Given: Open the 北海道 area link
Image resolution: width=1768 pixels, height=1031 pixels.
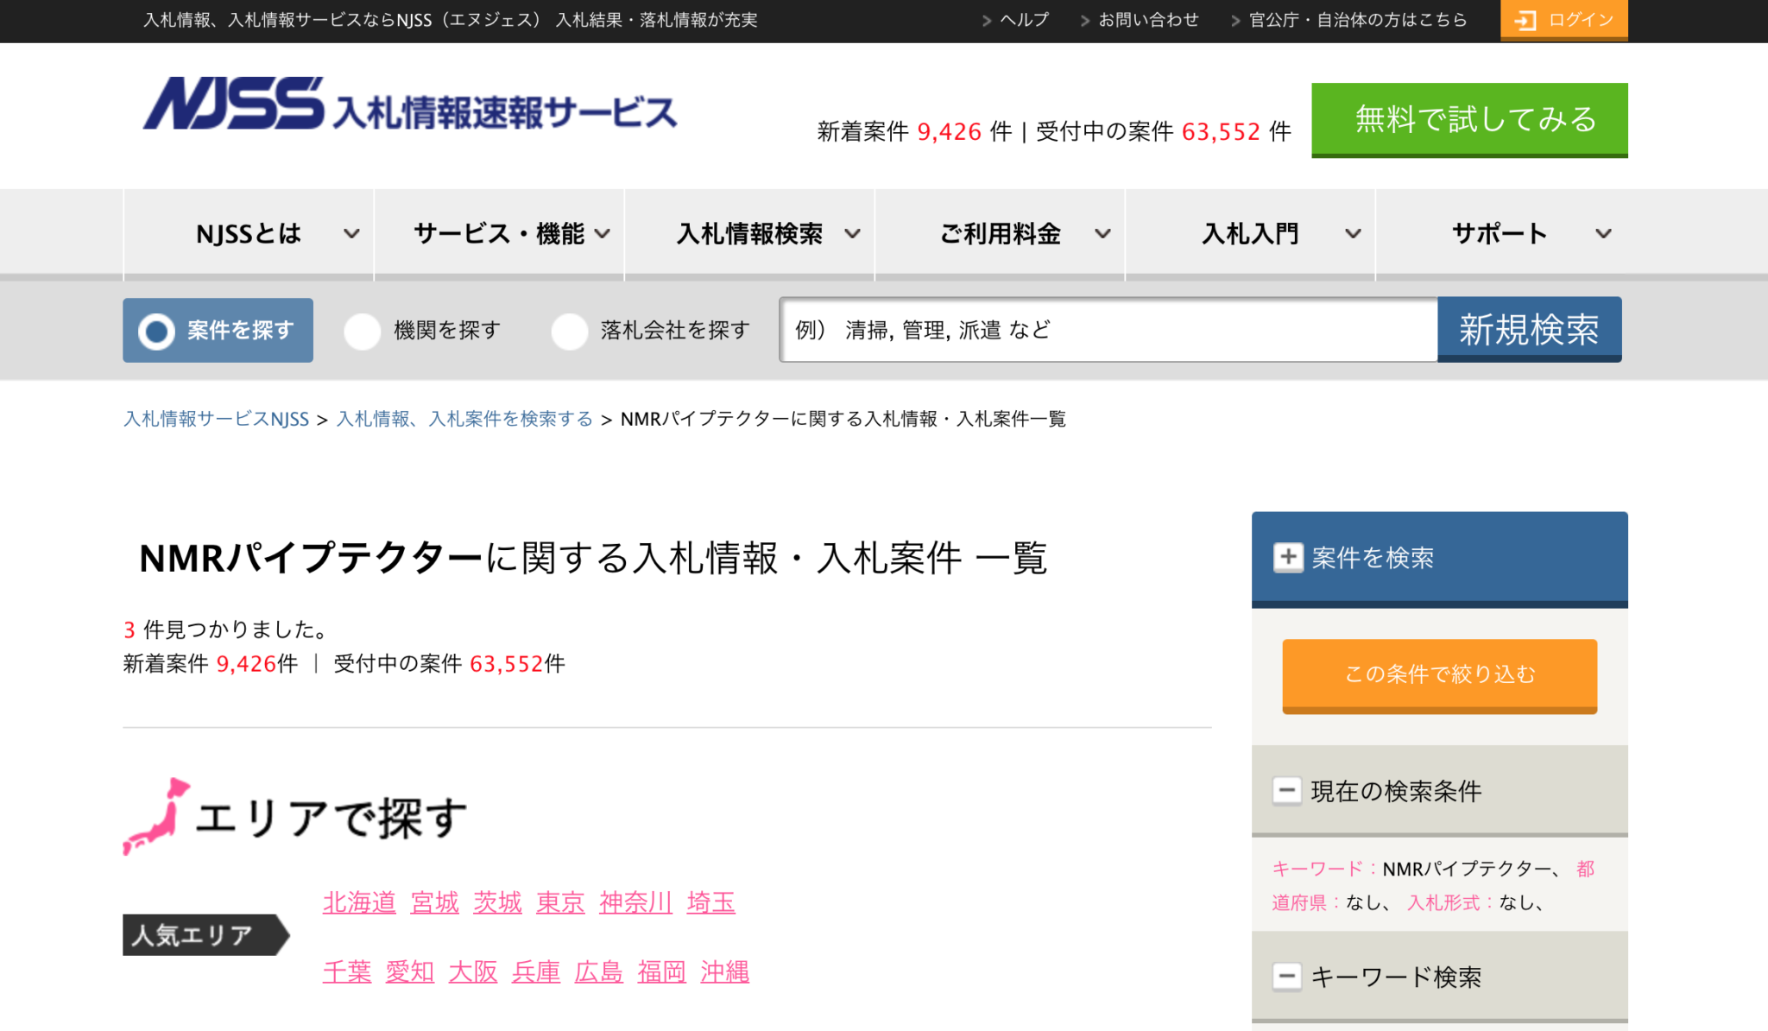Looking at the screenshot, I should pos(358,903).
